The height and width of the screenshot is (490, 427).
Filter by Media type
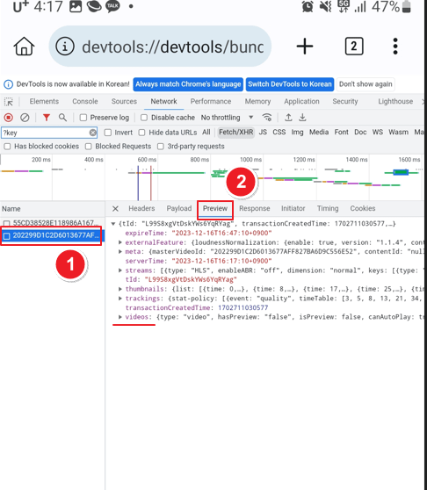(x=319, y=133)
